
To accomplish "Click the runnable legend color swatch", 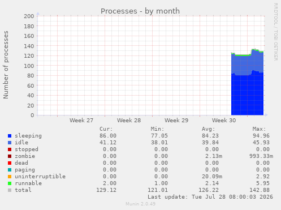I will tap(10, 183).
